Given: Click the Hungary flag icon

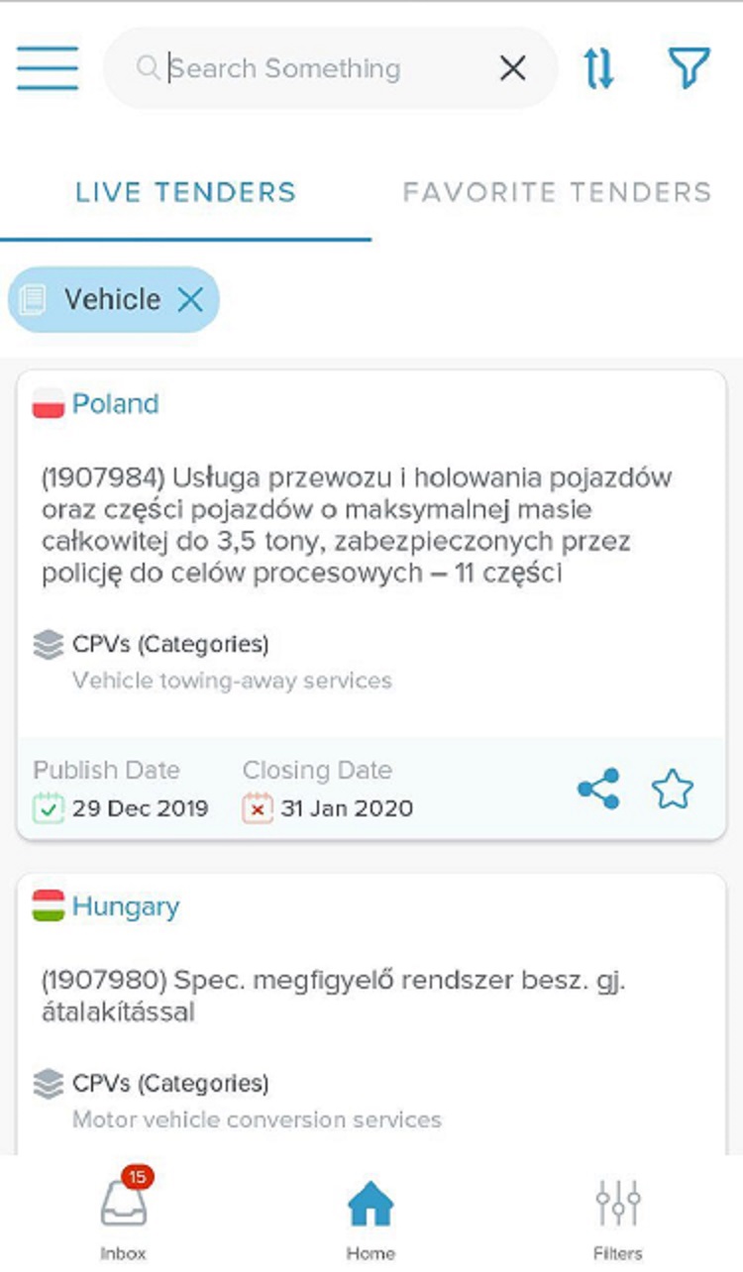Looking at the screenshot, I should click(x=49, y=906).
